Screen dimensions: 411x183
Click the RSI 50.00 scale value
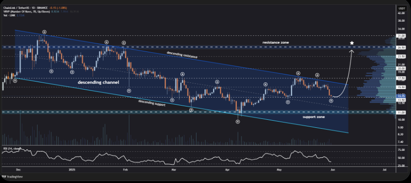point(401,157)
